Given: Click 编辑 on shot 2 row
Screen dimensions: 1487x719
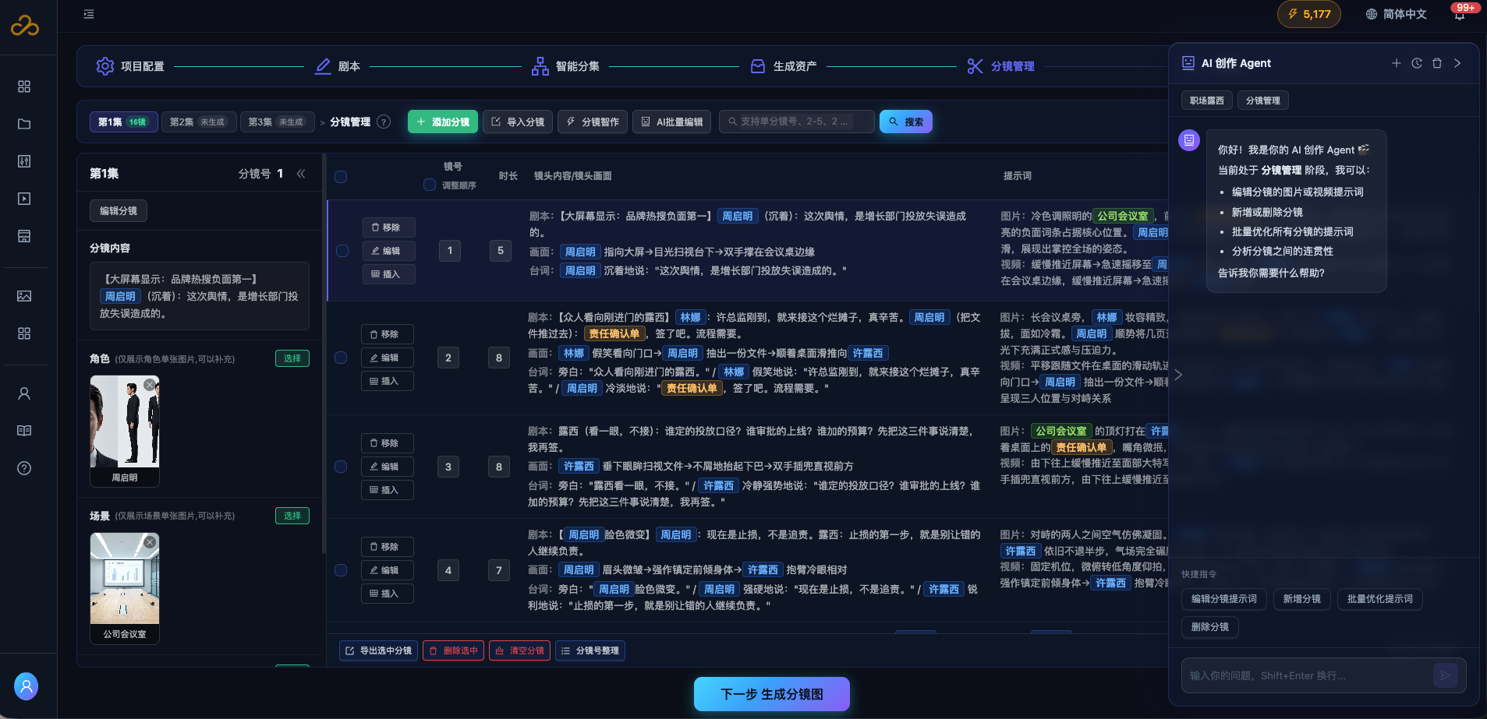Looking at the screenshot, I should pos(388,358).
